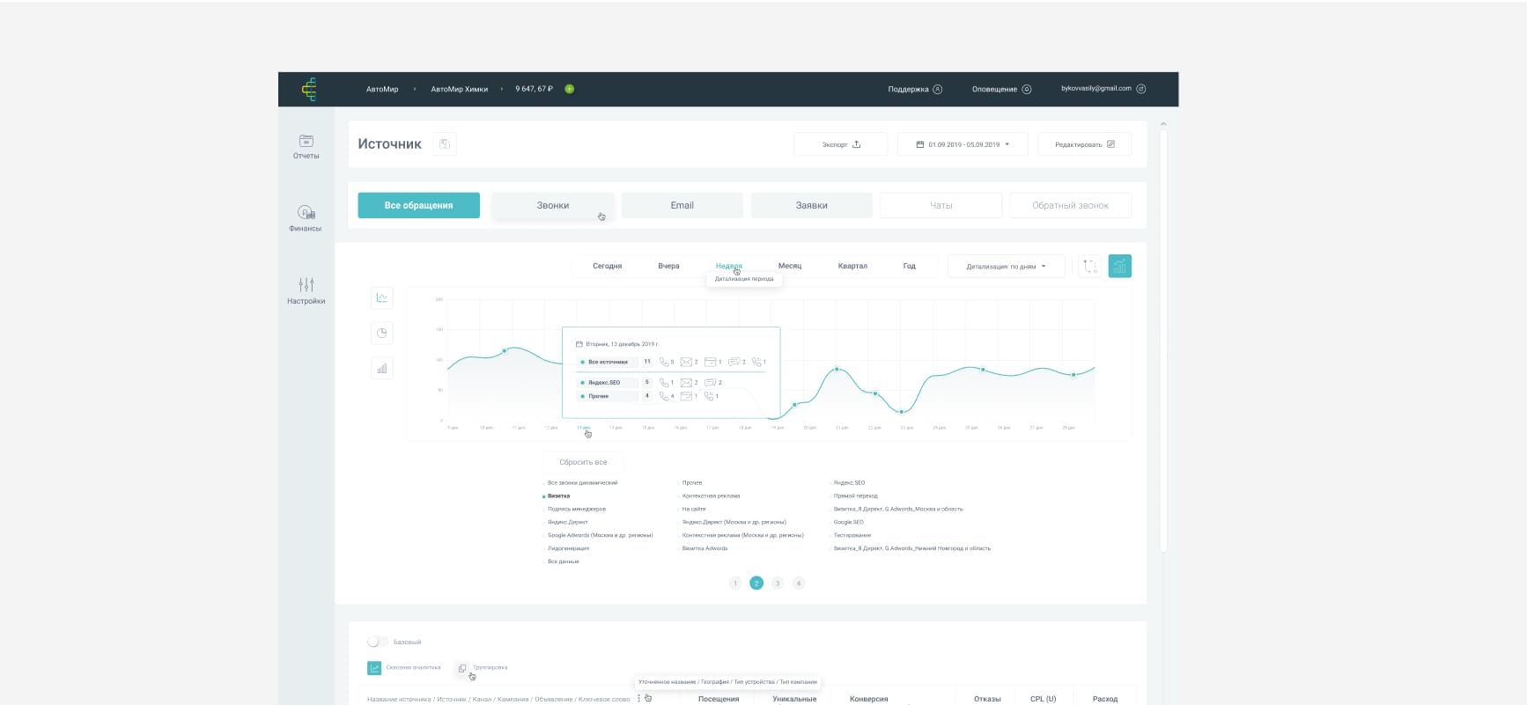Select the pie chart view icon

point(382,333)
